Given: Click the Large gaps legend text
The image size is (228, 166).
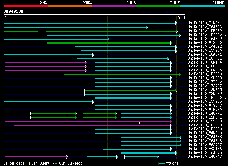Looking at the screenshot, I should 44,163.
